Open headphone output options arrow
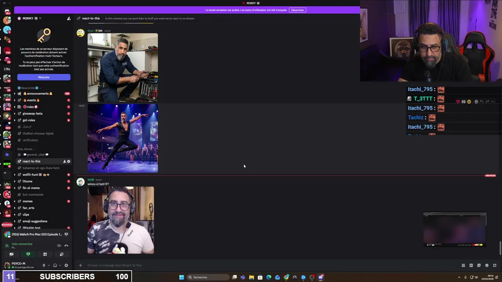Image resolution: width=502 pixels, height=282 pixels. (x=60, y=266)
